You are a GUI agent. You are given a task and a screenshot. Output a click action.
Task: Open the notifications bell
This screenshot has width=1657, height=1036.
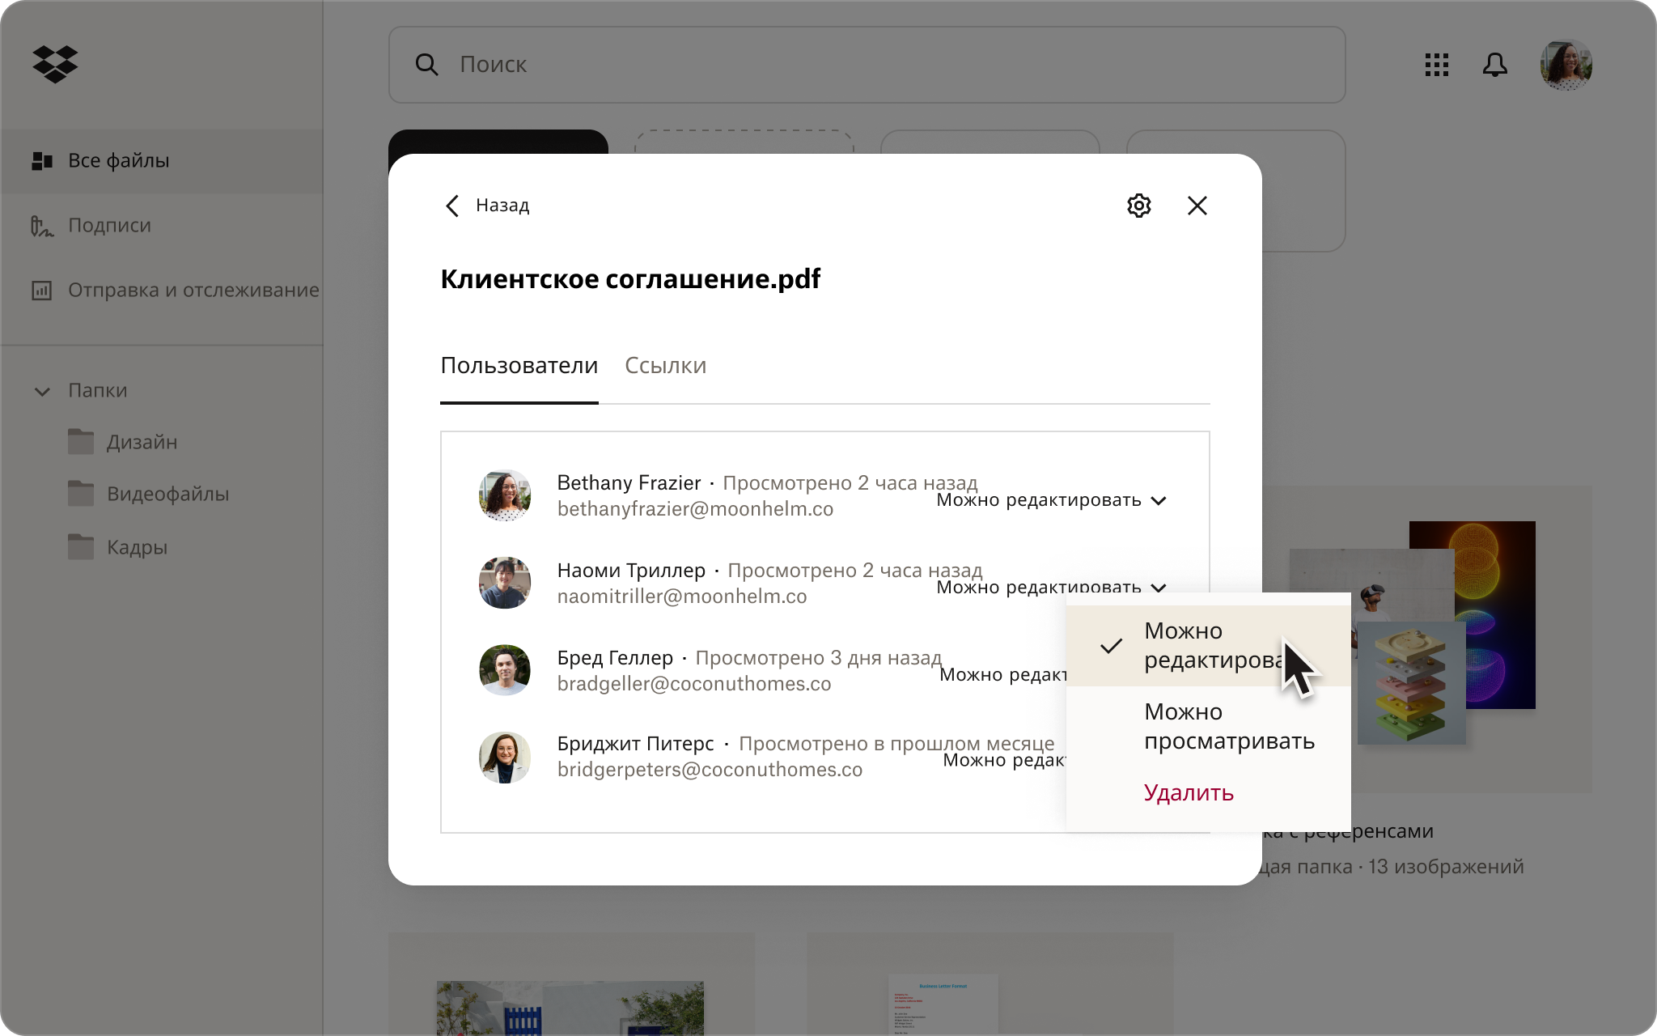tap(1496, 65)
